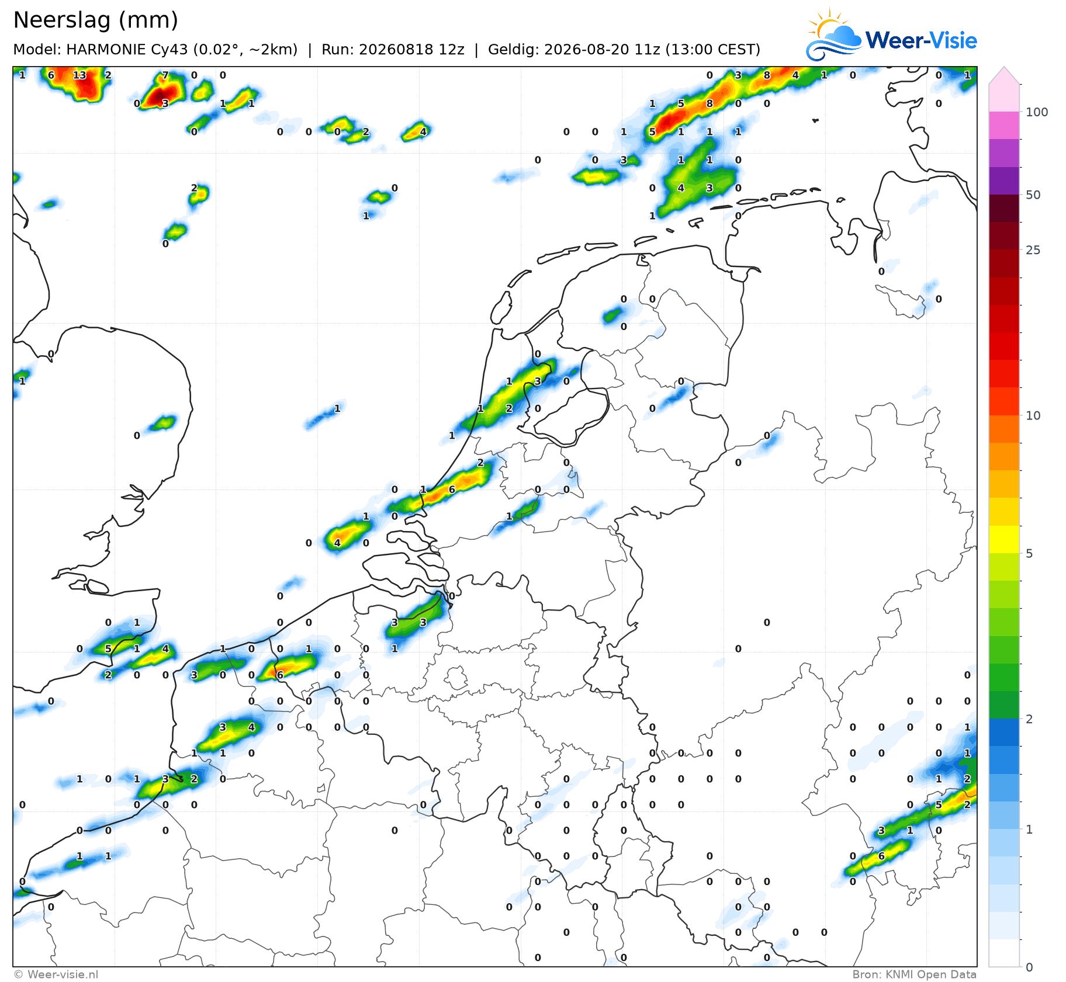Click the Texel island outline
1066x982 pixels.
click(501, 308)
